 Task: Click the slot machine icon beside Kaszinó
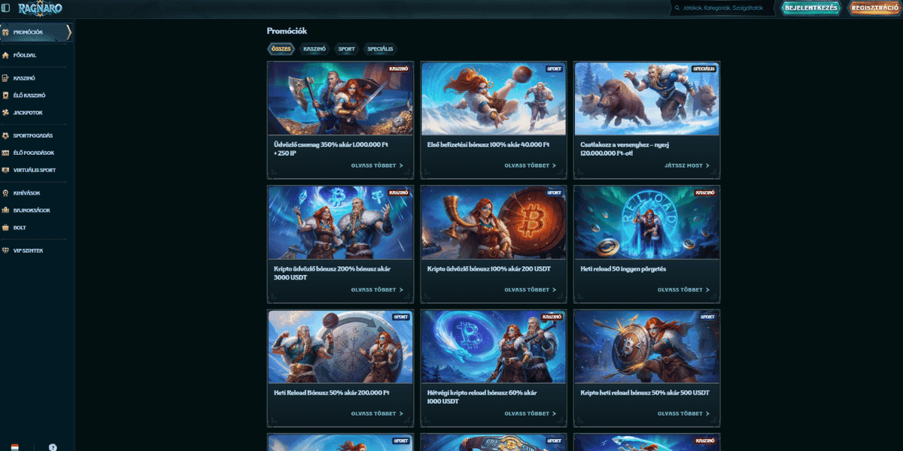coord(6,78)
